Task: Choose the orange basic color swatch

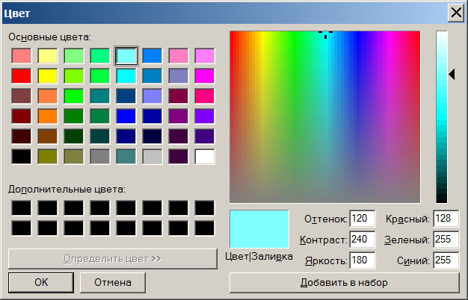Action: click(47, 116)
